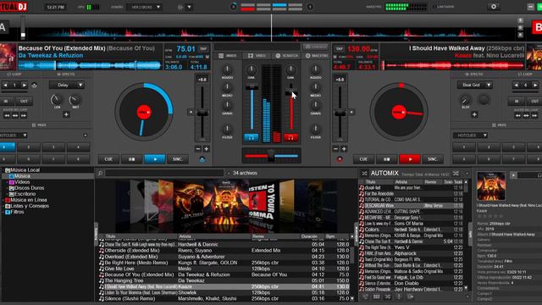Toggle deck A blue headphone cue button
Viewport: 542px width, 305px height.
tap(252, 137)
